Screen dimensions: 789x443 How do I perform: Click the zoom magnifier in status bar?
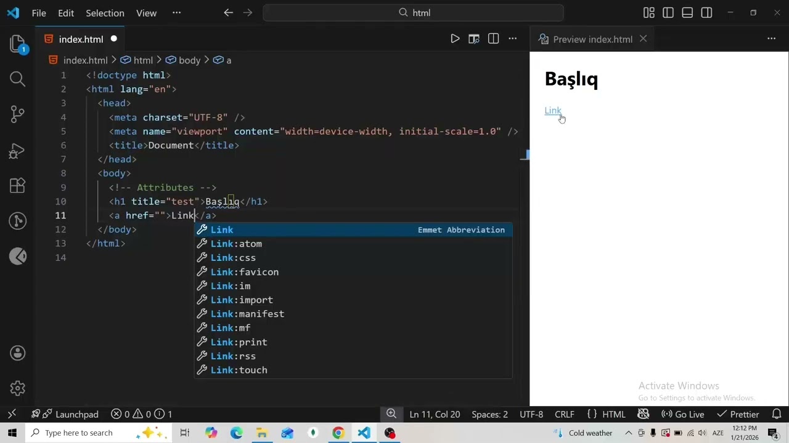(391, 414)
